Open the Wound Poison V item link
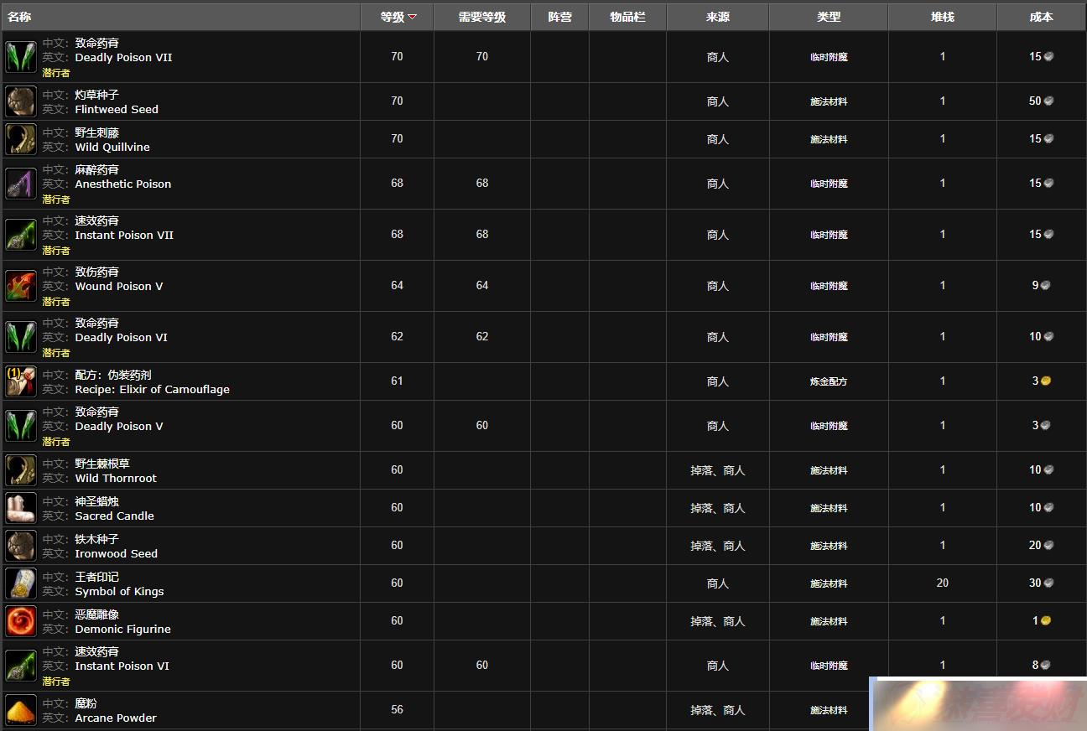 click(119, 287)
